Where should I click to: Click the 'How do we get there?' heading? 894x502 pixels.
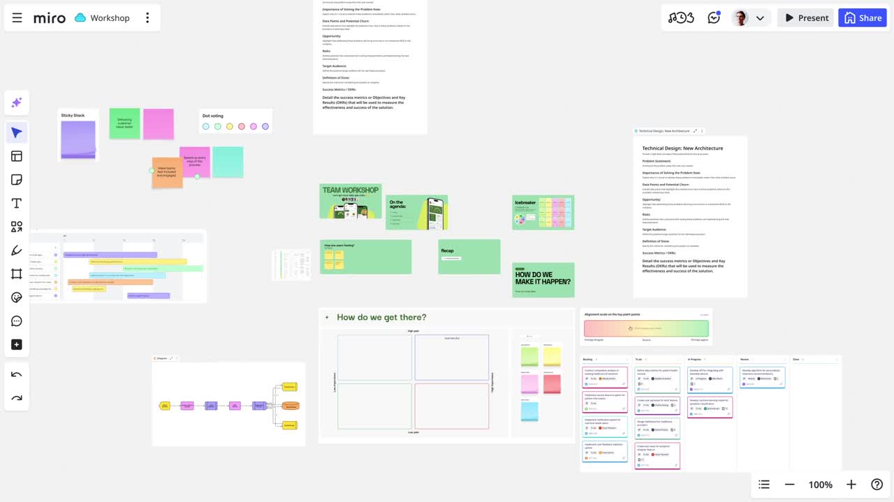pyautogui.click(x=381, y=317)
